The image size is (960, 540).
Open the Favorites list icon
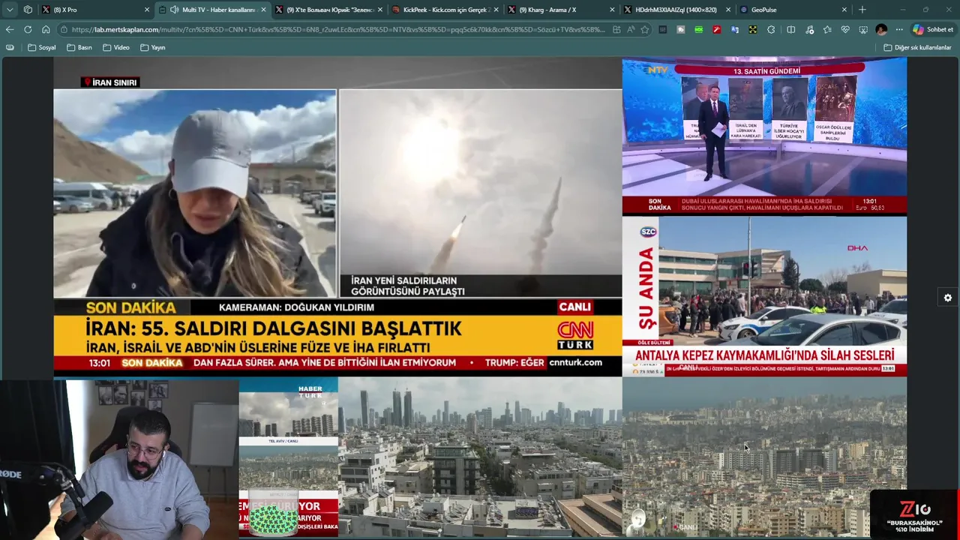click(827, 29)
